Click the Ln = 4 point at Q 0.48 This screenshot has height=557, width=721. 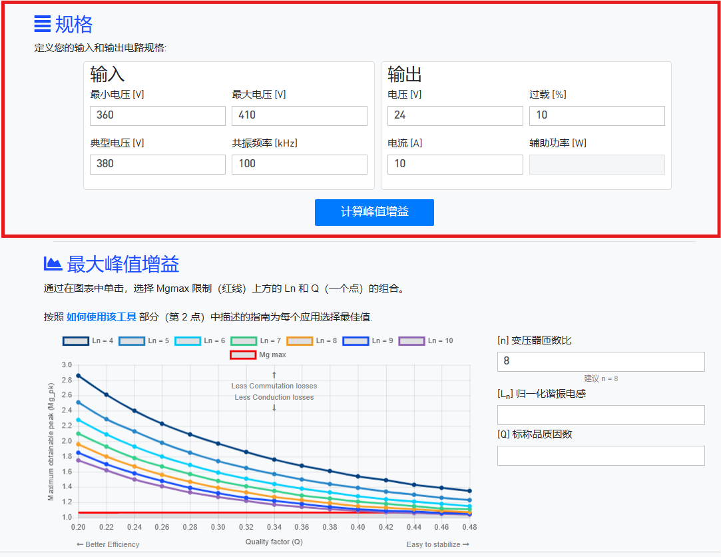tap(469, 491)
